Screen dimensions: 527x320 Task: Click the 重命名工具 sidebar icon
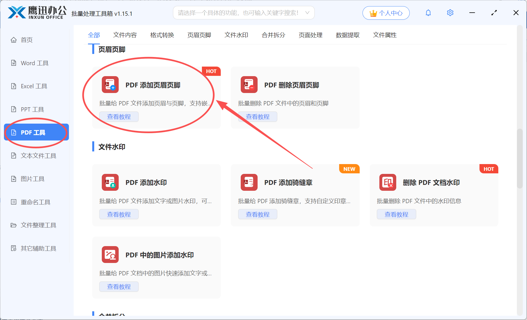[13, 202]
